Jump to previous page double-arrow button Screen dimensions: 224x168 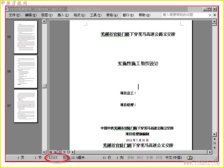[214, 139]
